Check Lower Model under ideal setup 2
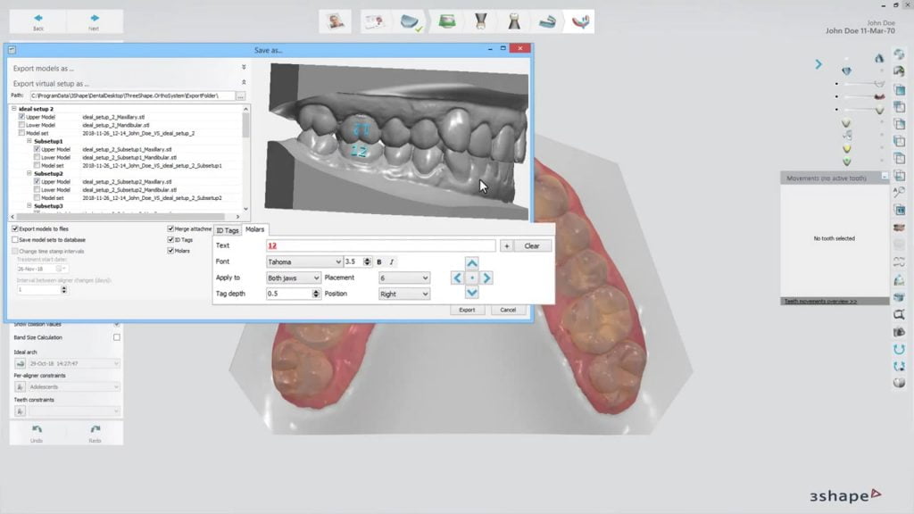Screen dimensions: 914x514 22,125
